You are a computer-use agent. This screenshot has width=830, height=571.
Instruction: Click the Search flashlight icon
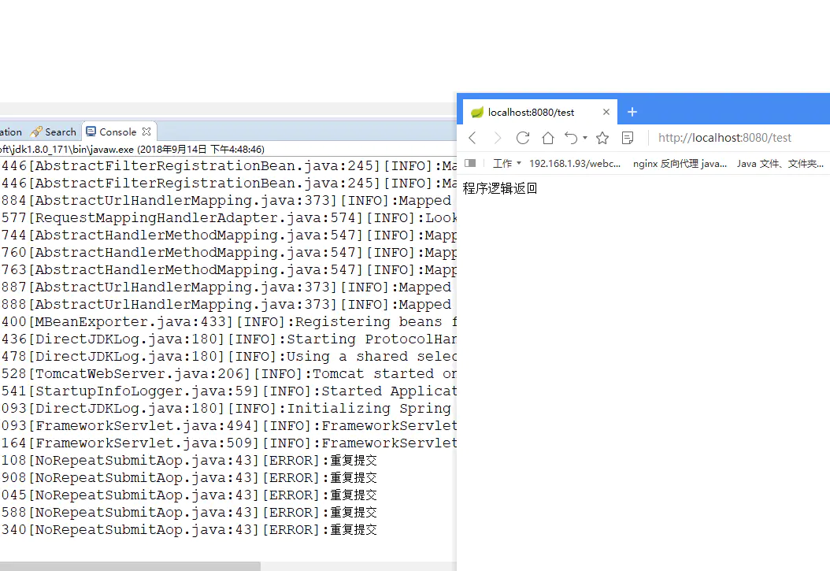tap(36, 132)
